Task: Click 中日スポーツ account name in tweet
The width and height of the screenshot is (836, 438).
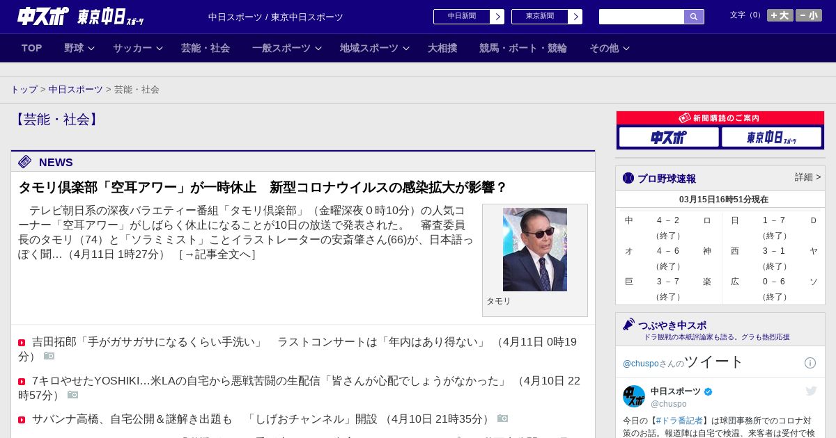Action: pyautogui.click(x=676, y=391)
